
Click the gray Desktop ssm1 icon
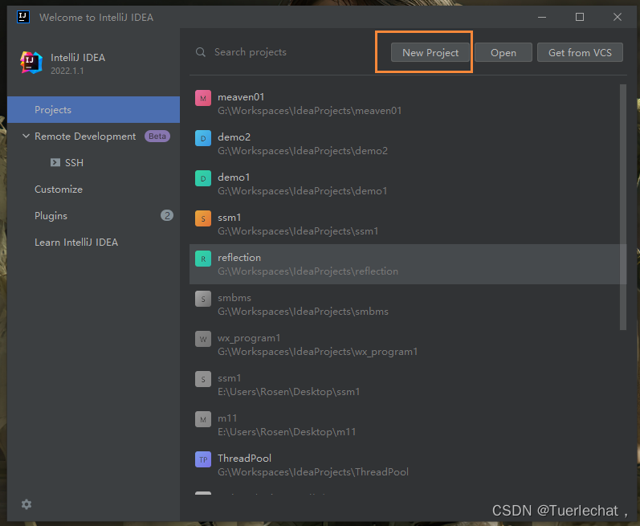(203, 379)
